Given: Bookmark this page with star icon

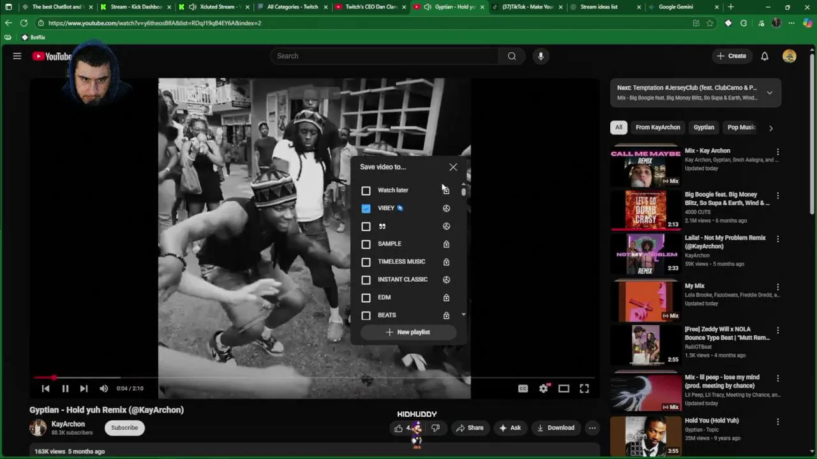Looking at the screenshot, I should 710,23.
